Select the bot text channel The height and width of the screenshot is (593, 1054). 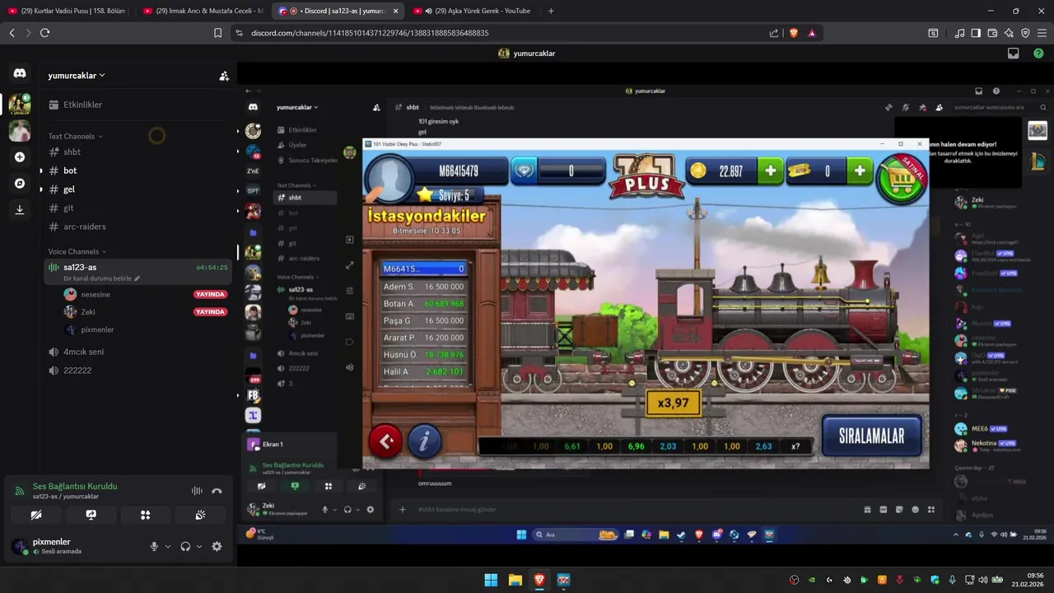pyautogui.click(x=137, y=170)
